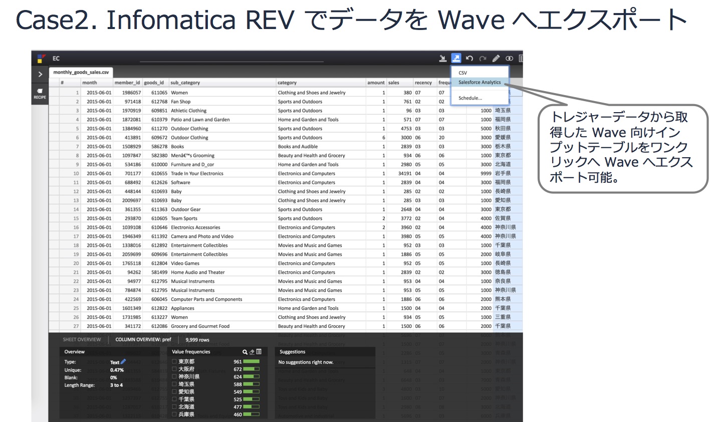Open the export menu icon
Viewport: 721px width, 422px height.
coord(456,59)
